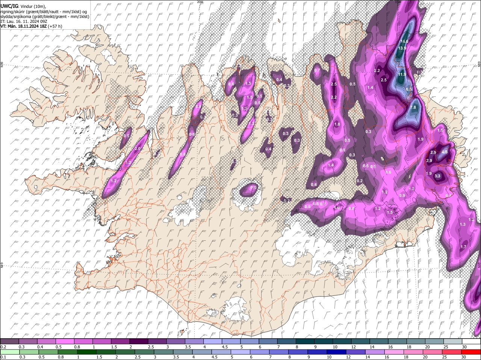Viewport: 481px width, 360px height.
Task: Select the 'rigning/skúrir' legend description line
Action: coord(44,12)
